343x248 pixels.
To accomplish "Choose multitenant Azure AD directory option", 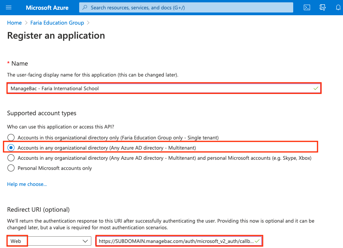I will click(11, 148).
